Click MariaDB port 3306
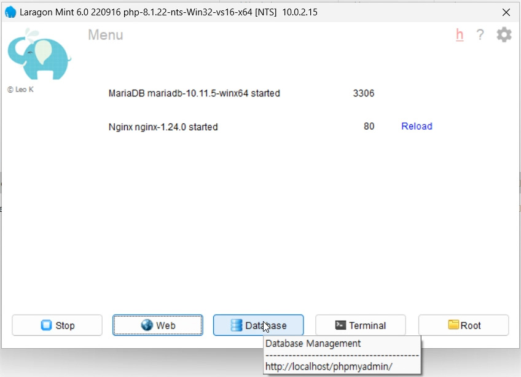Image resolution: width=521 pixels, height=377 pixels. coord(364,93)
